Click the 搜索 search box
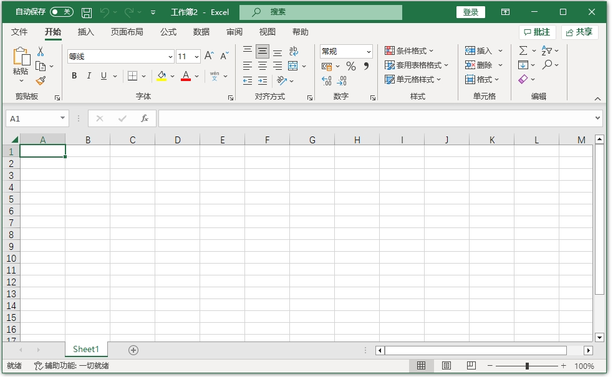The width and height of the screenshot is (613, 377). [x=321, y=12]
